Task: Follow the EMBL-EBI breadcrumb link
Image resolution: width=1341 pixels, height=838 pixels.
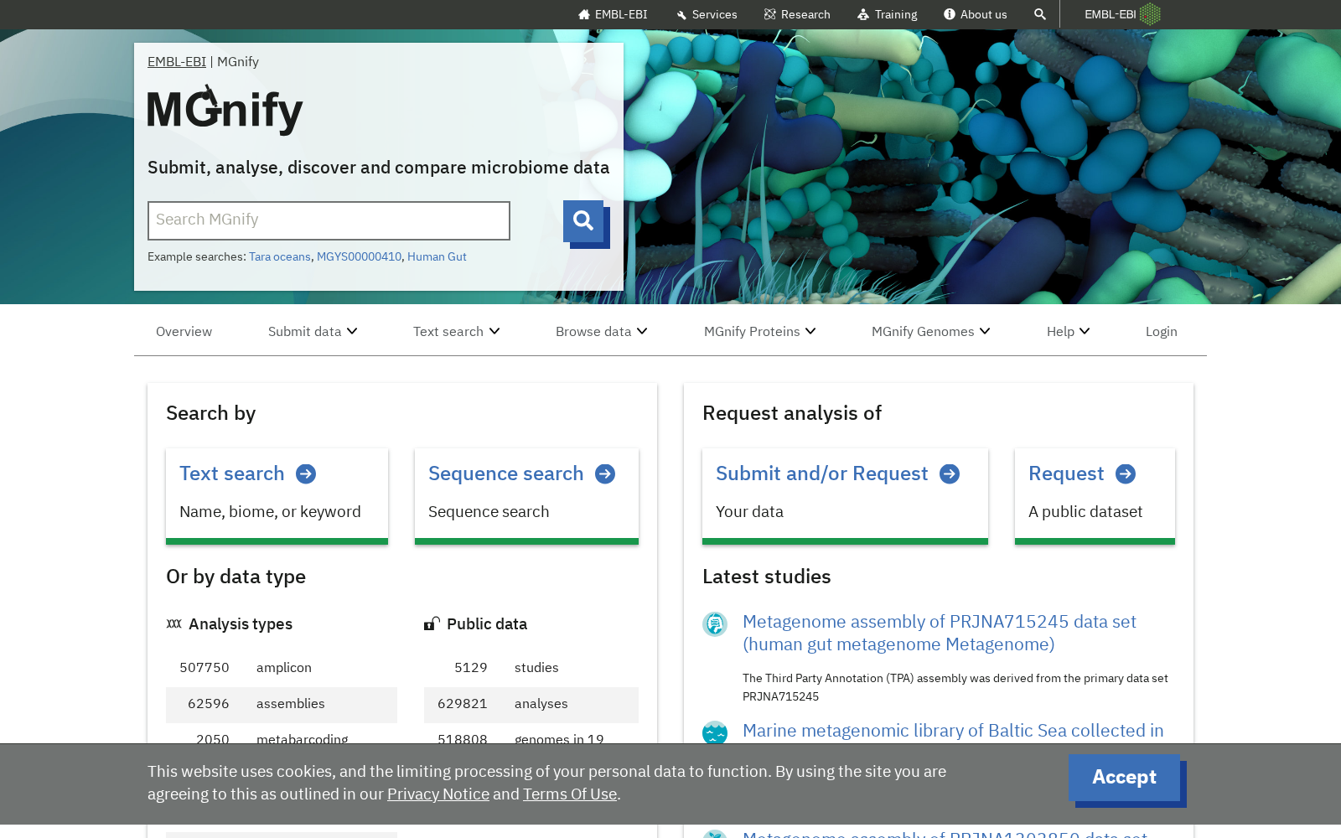Action: 177,62
